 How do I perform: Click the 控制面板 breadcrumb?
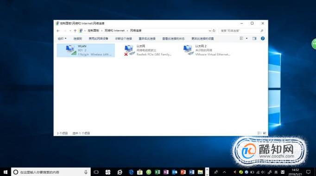(x=93, y=30)
